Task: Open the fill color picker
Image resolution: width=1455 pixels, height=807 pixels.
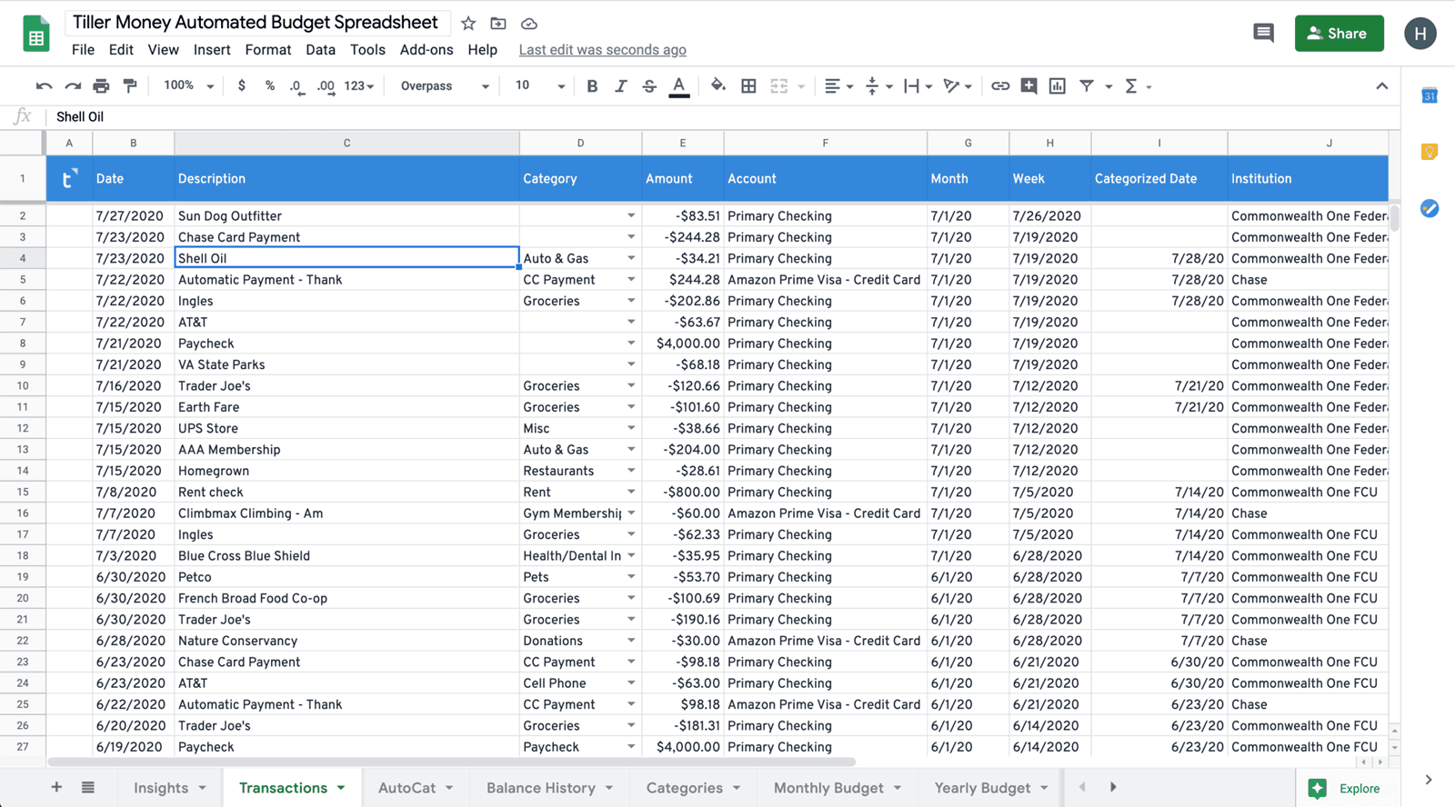Action: (x=717, y=86)
